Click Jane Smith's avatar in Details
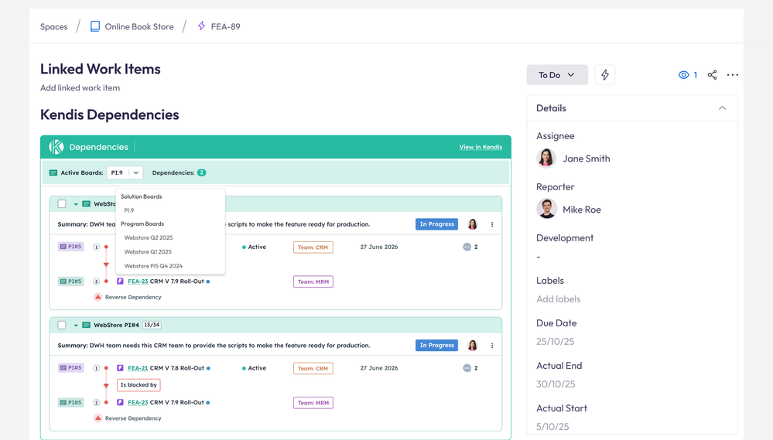The image size is (773, 440). pyautogui.click(x=546, y=159)
